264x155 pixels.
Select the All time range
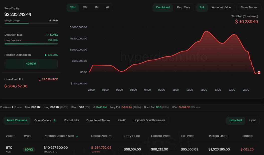[108, 7]
